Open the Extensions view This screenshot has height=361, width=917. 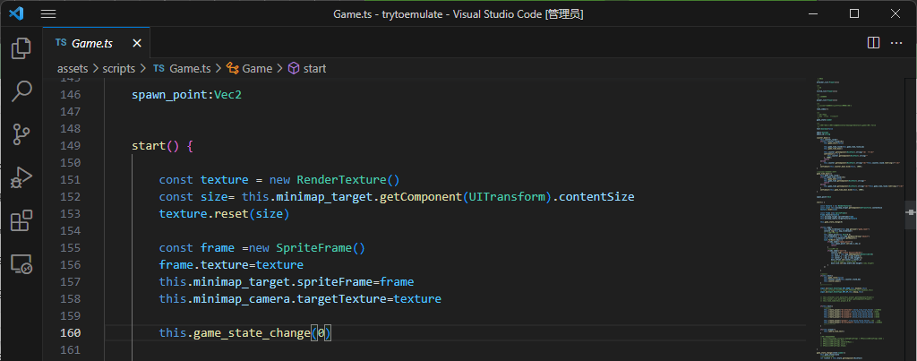(x=21, y=220)
